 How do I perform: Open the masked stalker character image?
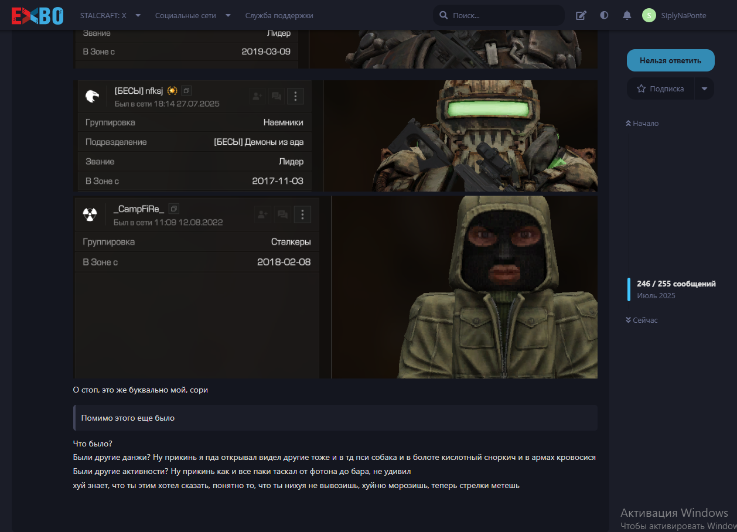465,287
